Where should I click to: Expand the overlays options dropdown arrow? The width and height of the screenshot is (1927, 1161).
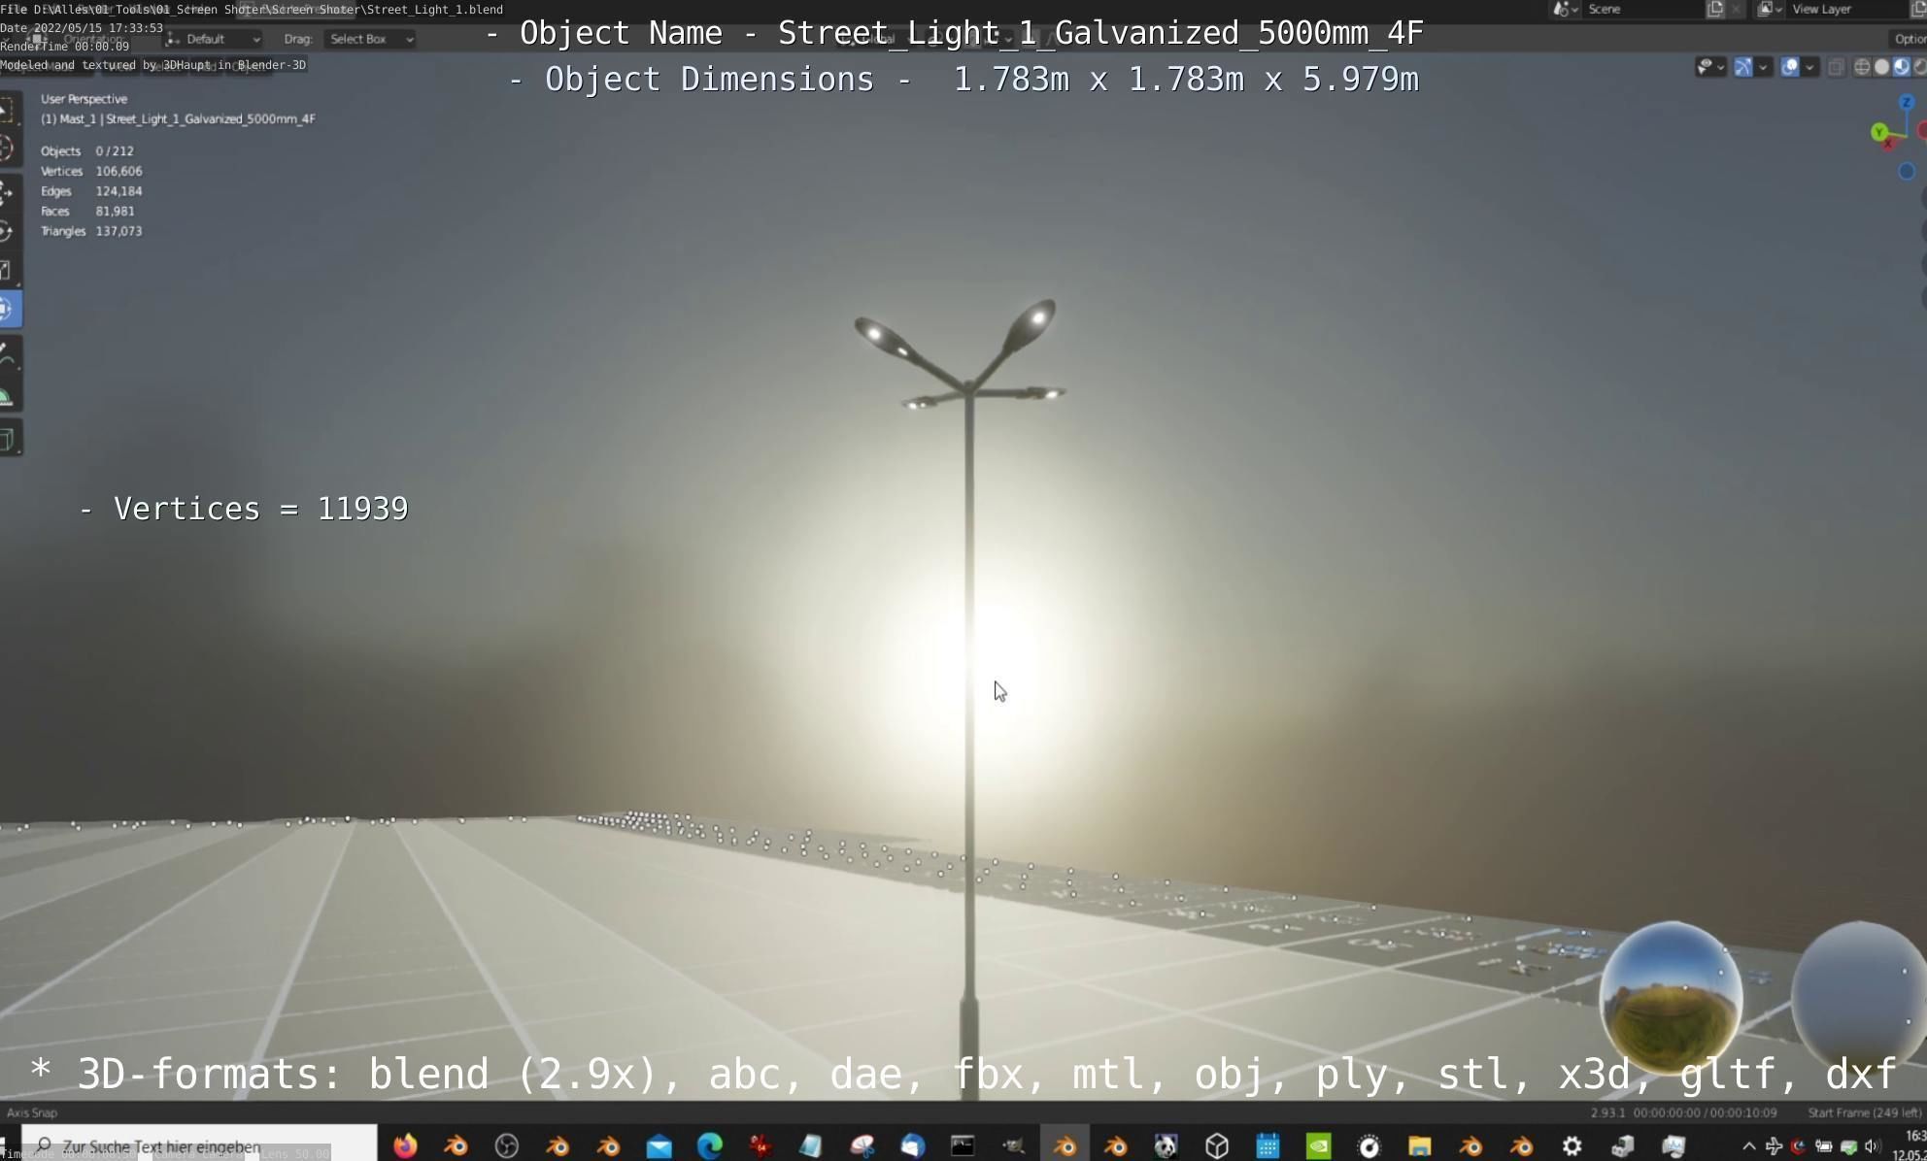[1809, 67]
